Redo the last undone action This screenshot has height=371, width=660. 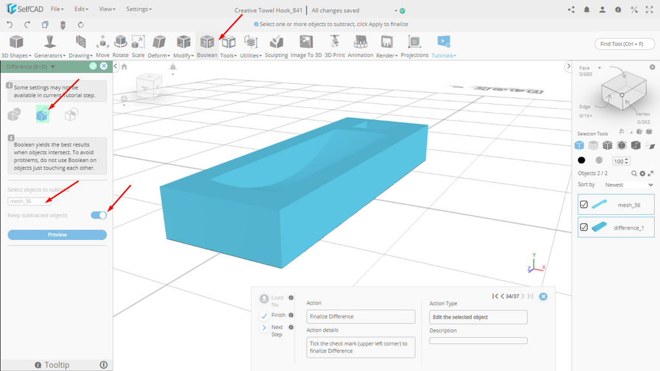[27, 25]
